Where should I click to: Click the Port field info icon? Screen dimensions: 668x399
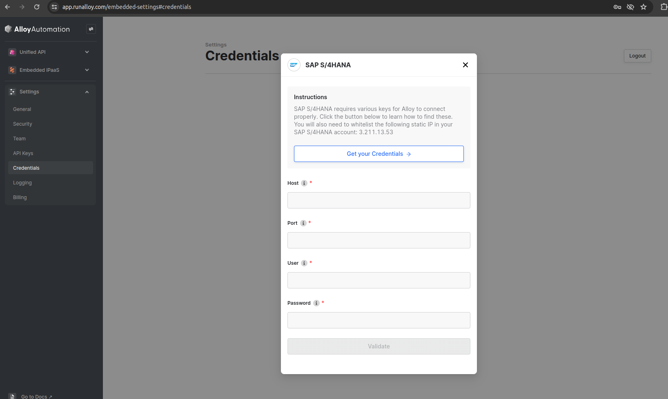(303, 223)
